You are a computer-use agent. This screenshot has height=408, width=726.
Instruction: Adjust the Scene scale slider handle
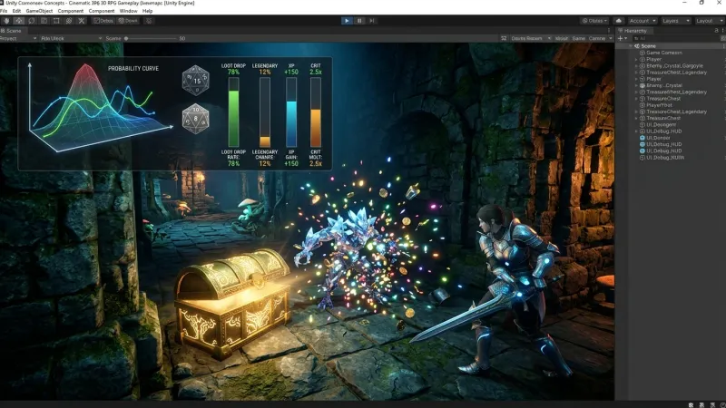(126, 38)
